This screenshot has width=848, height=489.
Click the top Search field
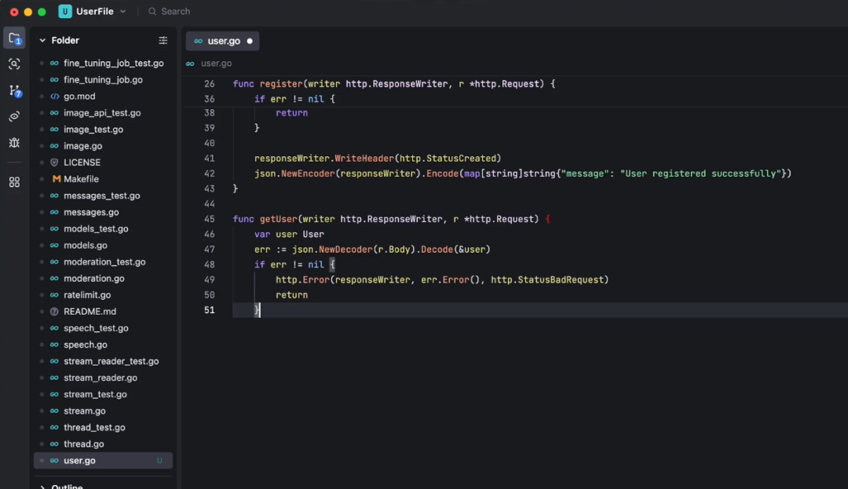(175, 12)
